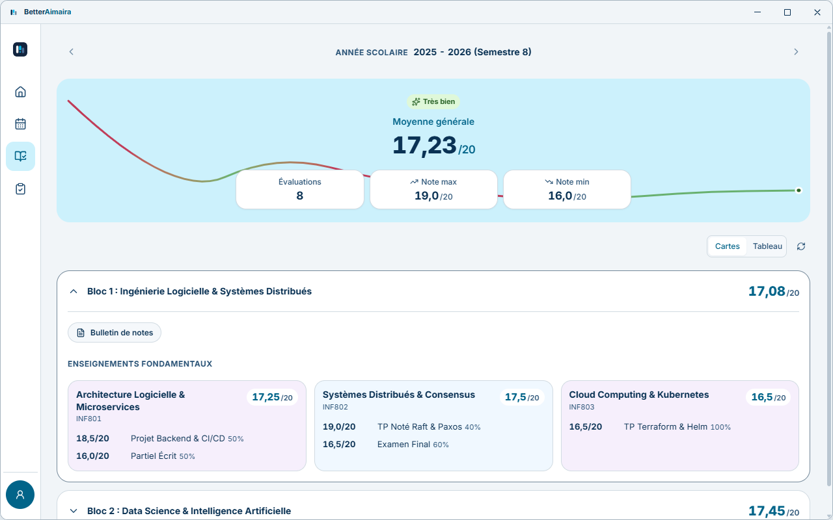Select the grades book icon in sidebar

[20, 157]
